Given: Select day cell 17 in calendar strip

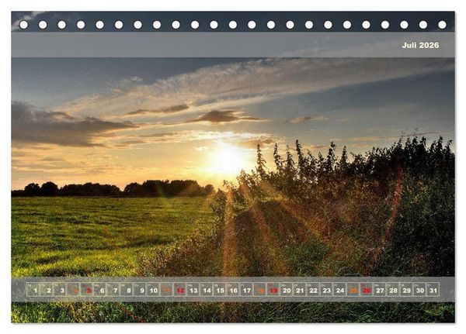Looking at the screenshot, I should point(247,290).
